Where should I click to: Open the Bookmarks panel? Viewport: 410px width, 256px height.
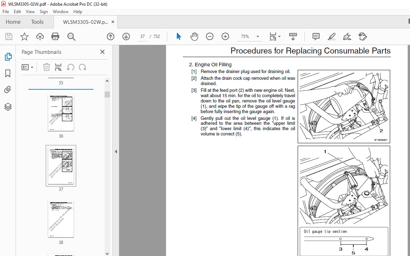pos(8,73)
